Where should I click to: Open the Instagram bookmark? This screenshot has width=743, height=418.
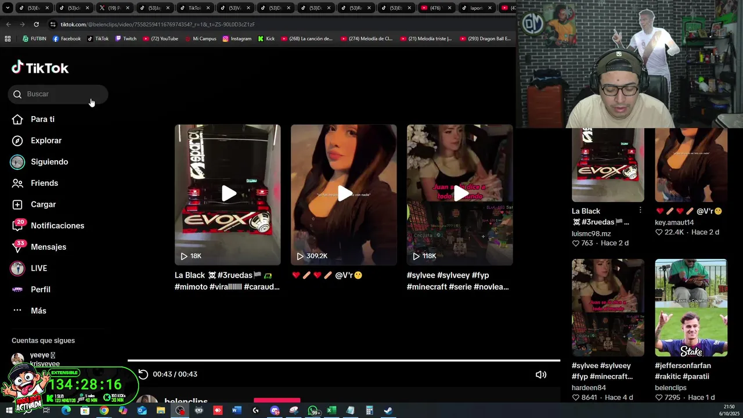pyautogui.click(x=237, y=39)
